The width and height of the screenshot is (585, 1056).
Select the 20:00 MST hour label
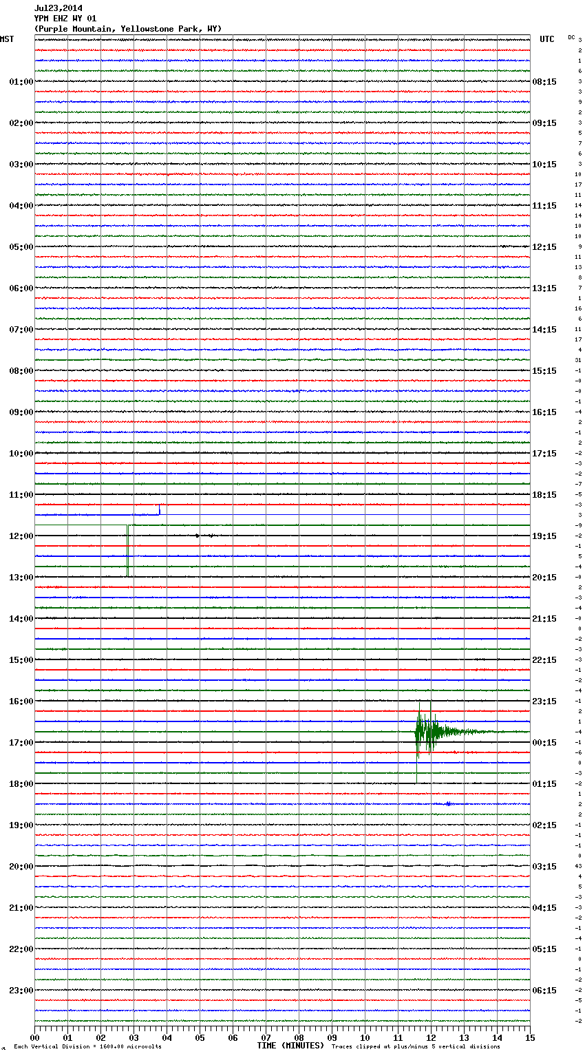click(21, 867)
